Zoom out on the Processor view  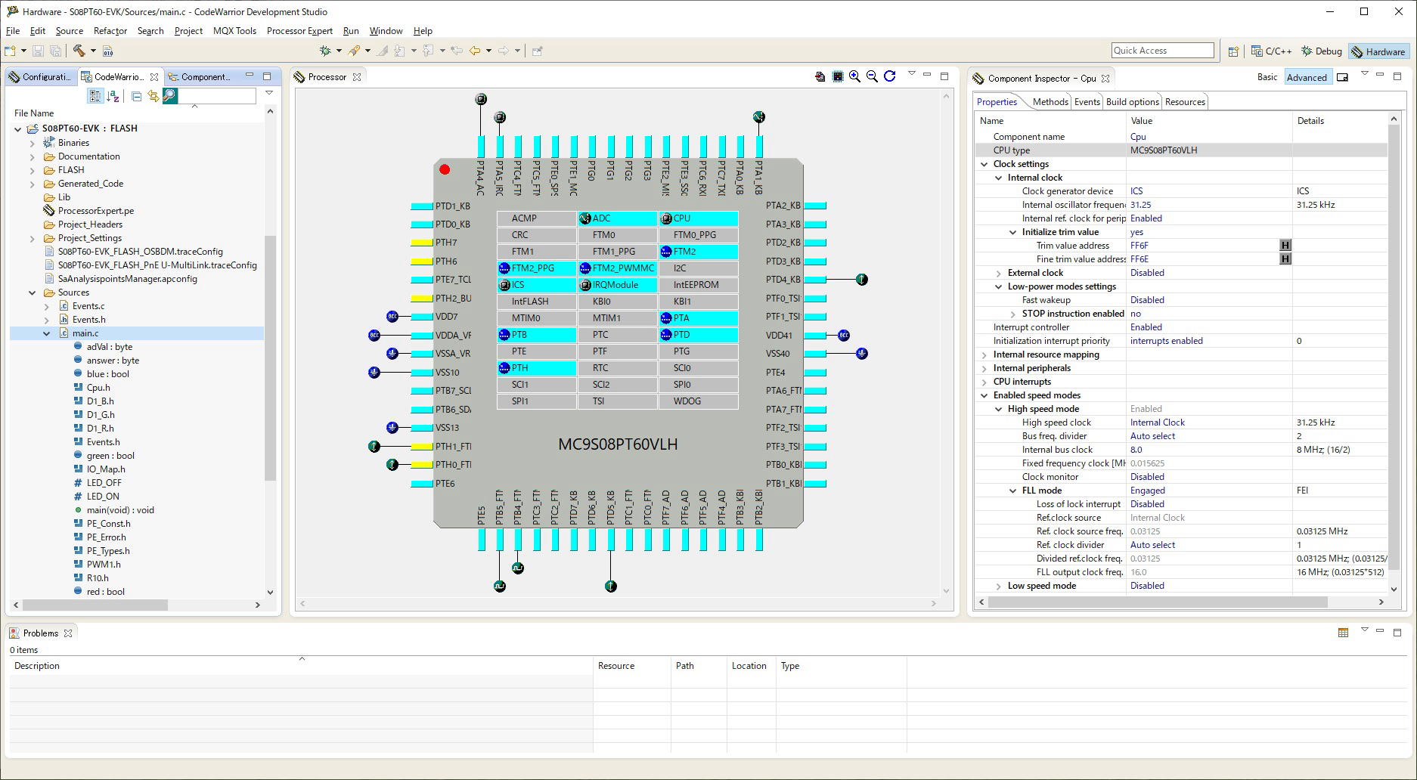(x=872, y=76)
